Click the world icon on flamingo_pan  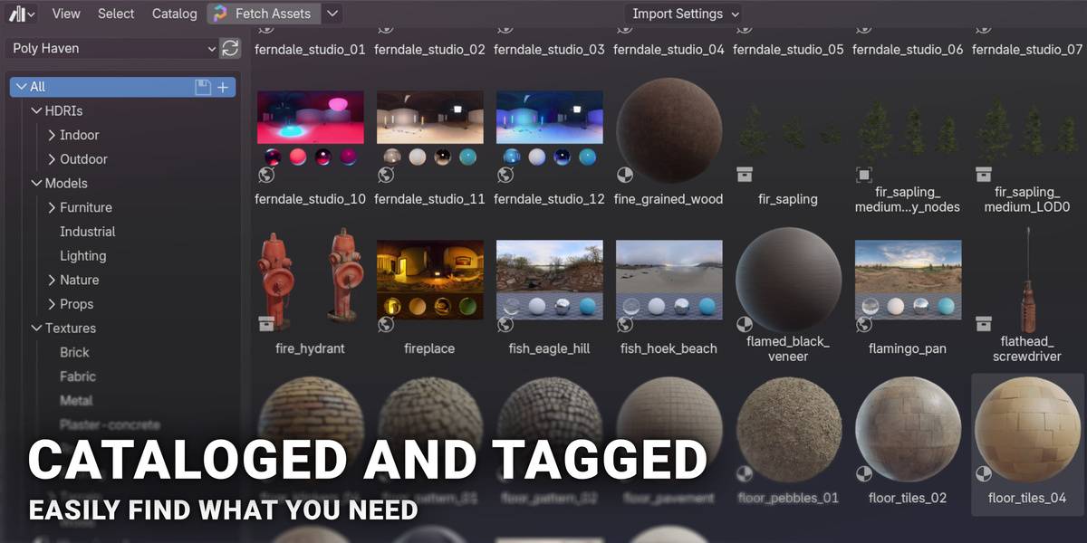[864, 324]
